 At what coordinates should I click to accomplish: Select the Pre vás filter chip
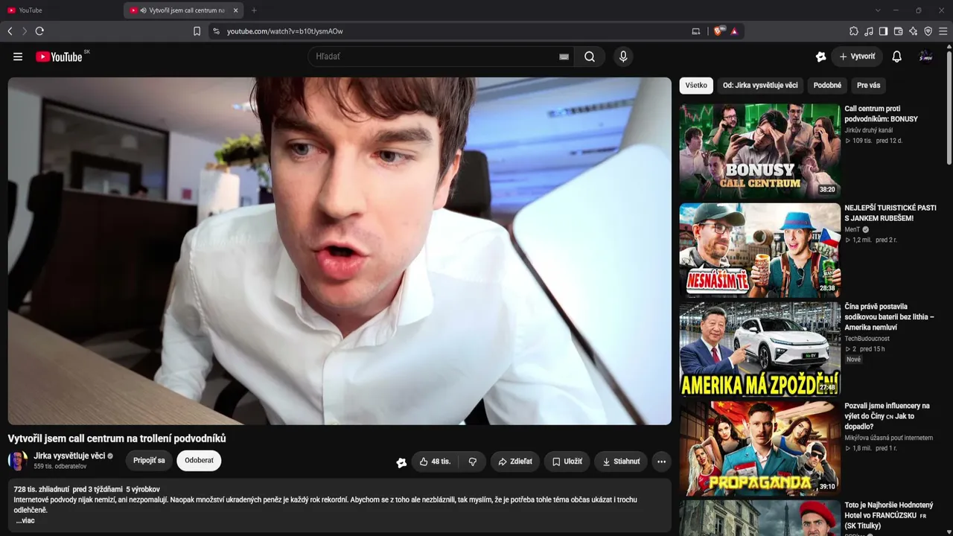868,86
